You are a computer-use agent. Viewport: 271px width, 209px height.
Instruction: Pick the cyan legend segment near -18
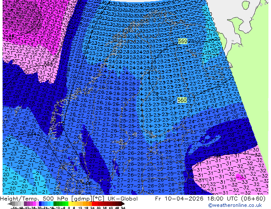point(52,204)
